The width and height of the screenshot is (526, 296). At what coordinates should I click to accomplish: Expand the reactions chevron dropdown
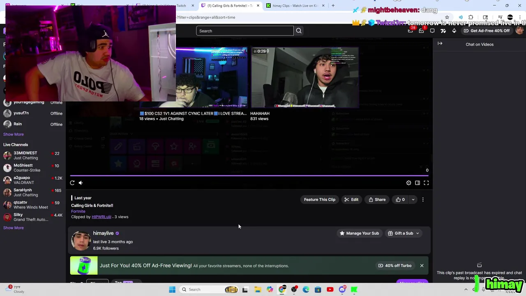tap(413, 200)
